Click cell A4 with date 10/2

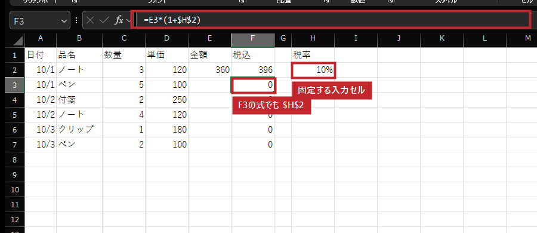tap(41, 100)
